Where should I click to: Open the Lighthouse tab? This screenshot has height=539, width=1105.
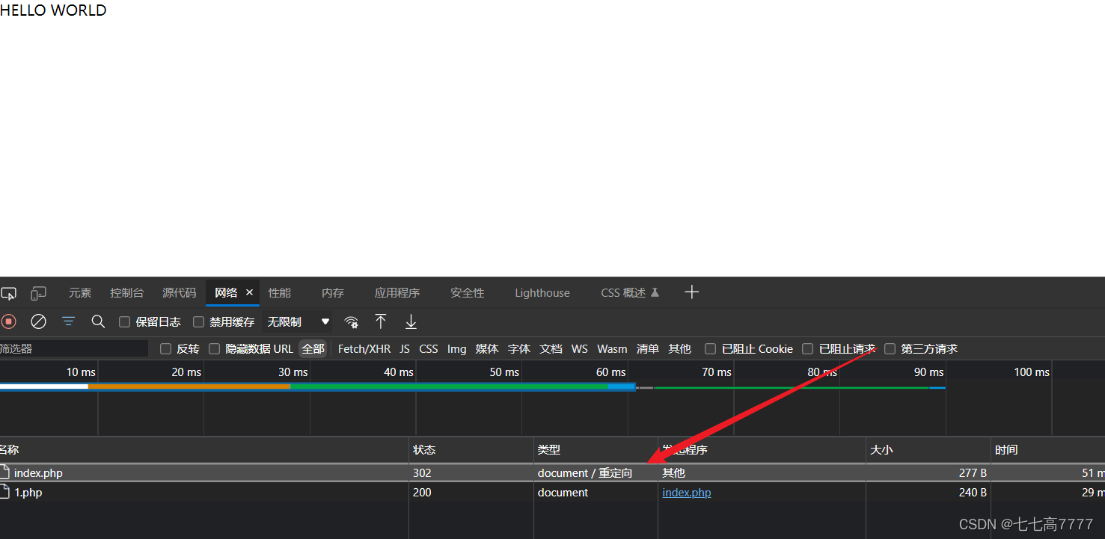click(x=542, y=292)
